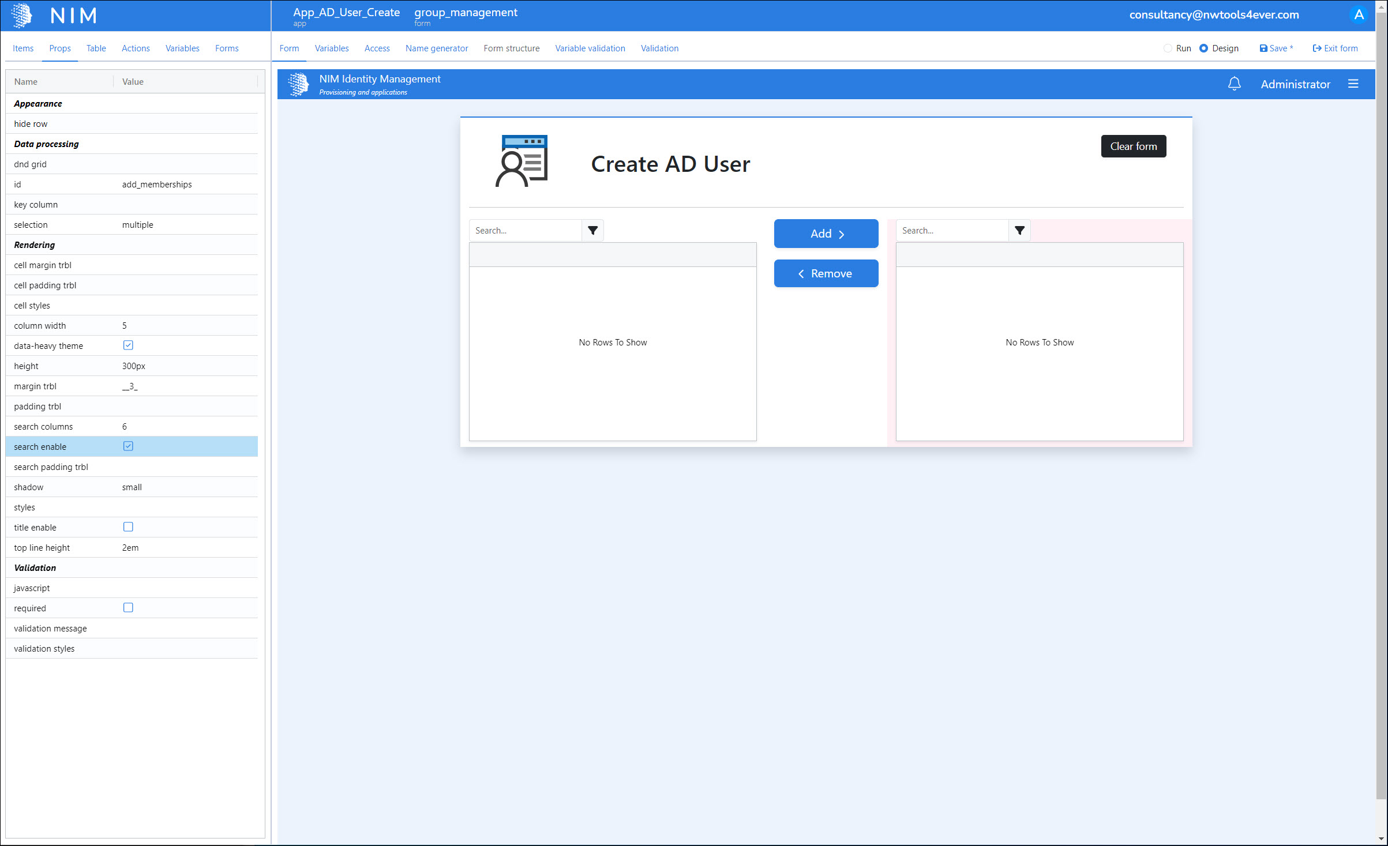1388x846 pixels.
Task: Click the Save disk icon
Action: click(x=1263, y=48)
